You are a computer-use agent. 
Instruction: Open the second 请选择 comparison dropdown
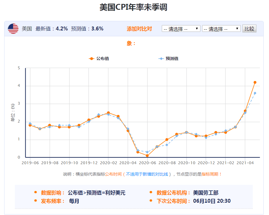click(x=221, y=28)
